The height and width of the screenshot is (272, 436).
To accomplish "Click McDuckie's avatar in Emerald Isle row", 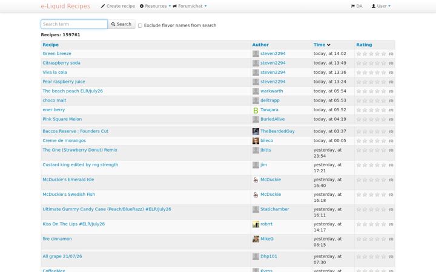I will (x=256, y=180).
